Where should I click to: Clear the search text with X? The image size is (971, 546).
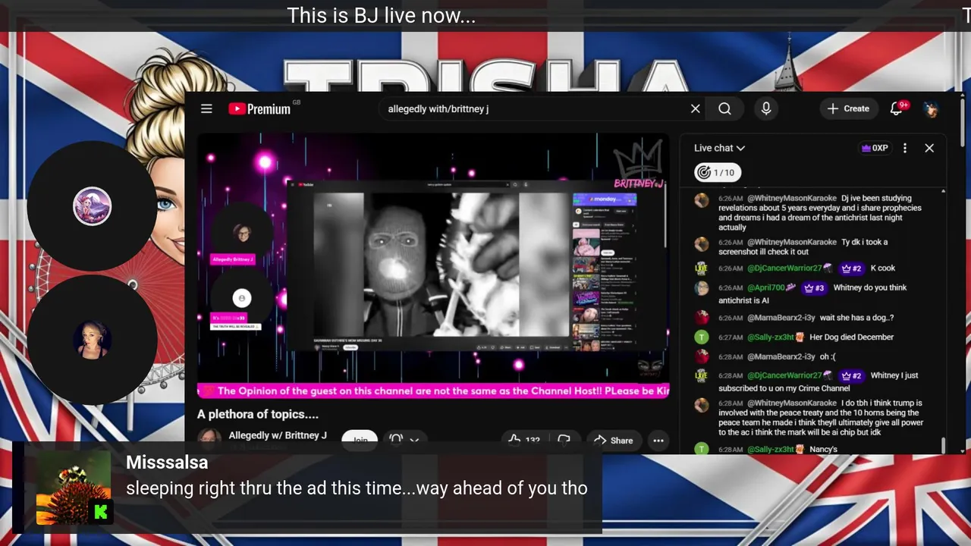pos(695,108)
